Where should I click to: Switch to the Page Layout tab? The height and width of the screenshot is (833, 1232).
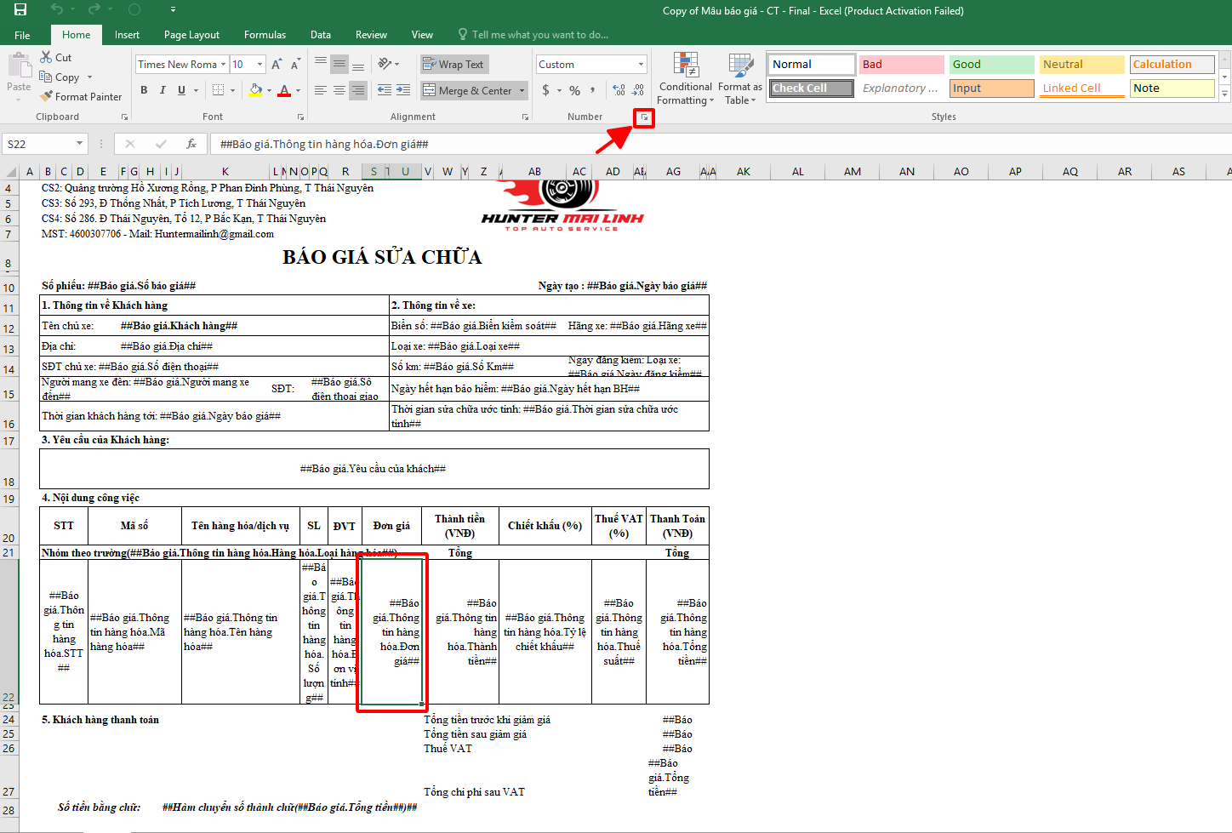point(191,35)
